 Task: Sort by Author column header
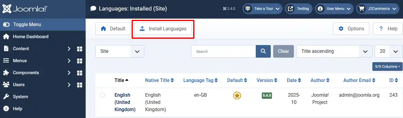point(320,80)
